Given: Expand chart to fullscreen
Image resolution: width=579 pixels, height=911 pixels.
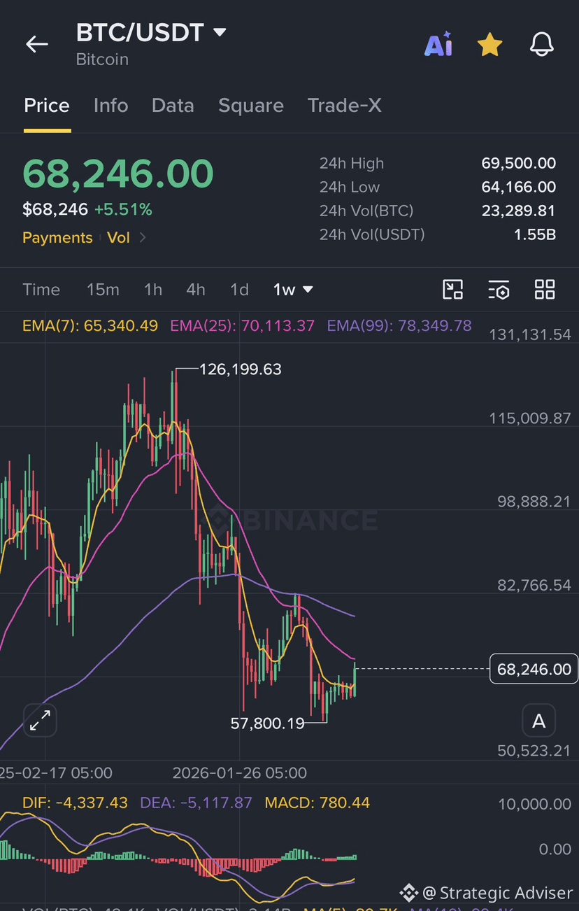Looking at the screenshot, I should (40, 720).
